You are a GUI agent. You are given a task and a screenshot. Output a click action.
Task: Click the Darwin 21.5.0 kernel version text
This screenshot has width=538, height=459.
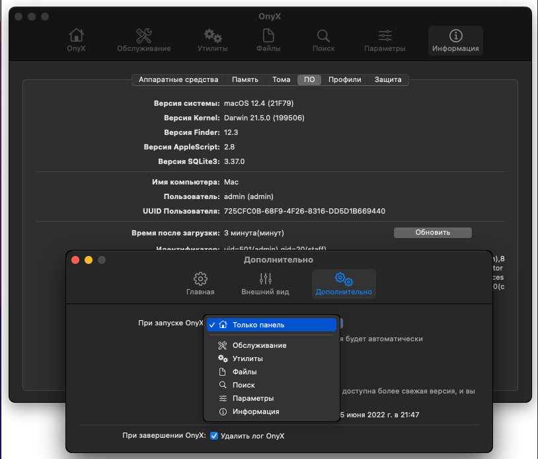point(264,118)
